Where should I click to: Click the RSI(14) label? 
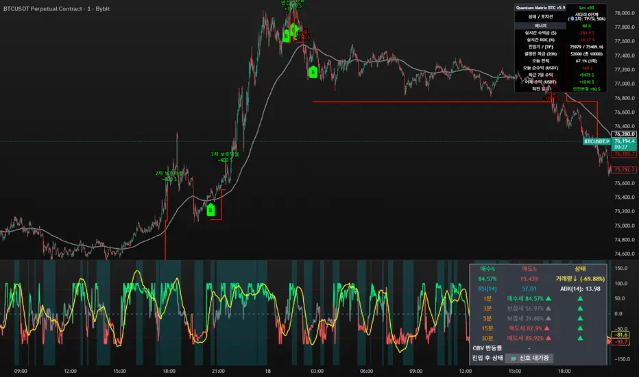click(487, 289)
